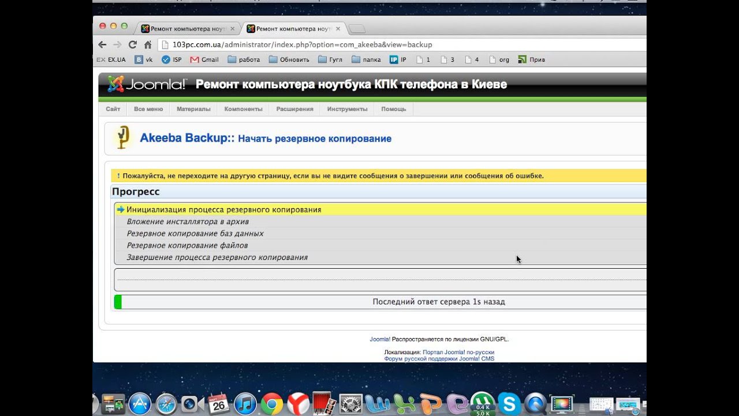Open the Сайт menu

pyautogui.click(x=113, y=109)
